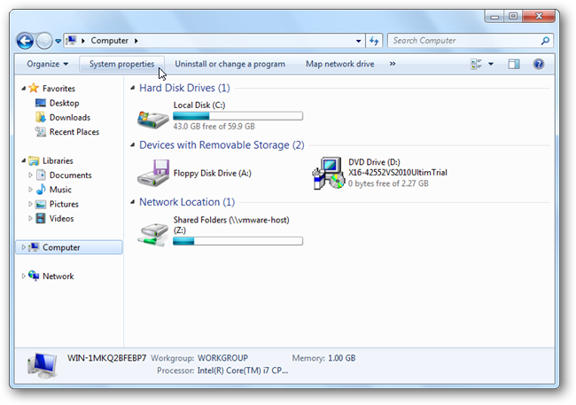Collapse the Network Location group

coord(133,202)
